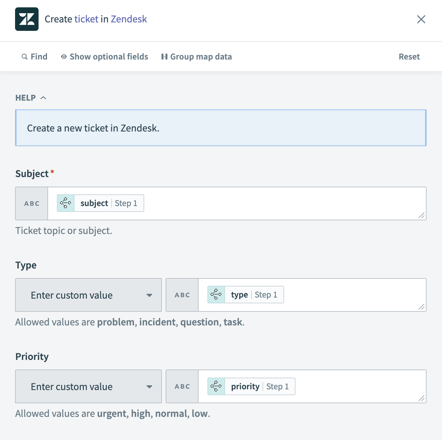Open the Zendesk link in header
This screenshot has height=440, width=442.
point(128,19)
